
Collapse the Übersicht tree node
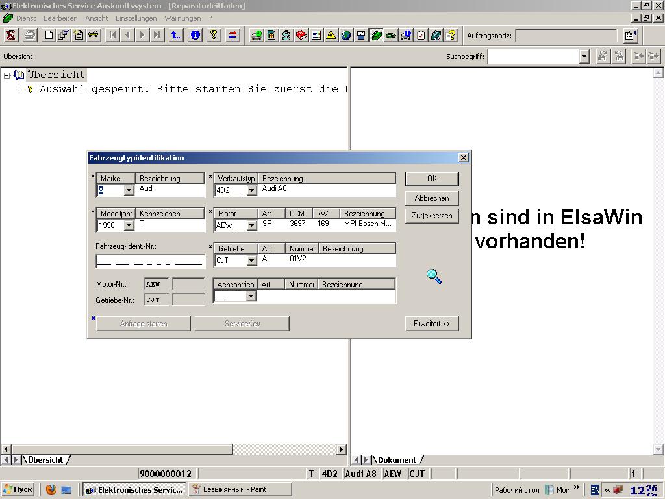pyautogui.click(x=6, y=75)
